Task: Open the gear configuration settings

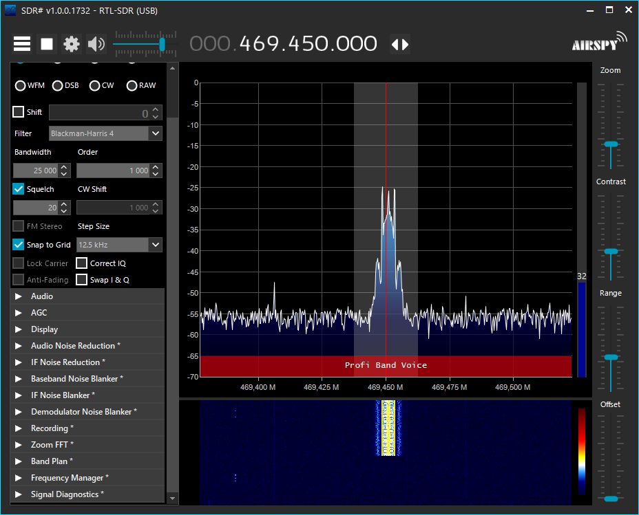Action: click(72, 44)
